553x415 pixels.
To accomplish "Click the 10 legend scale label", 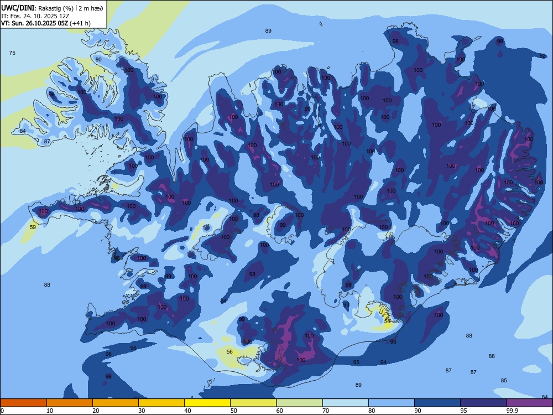I will 50,411.
